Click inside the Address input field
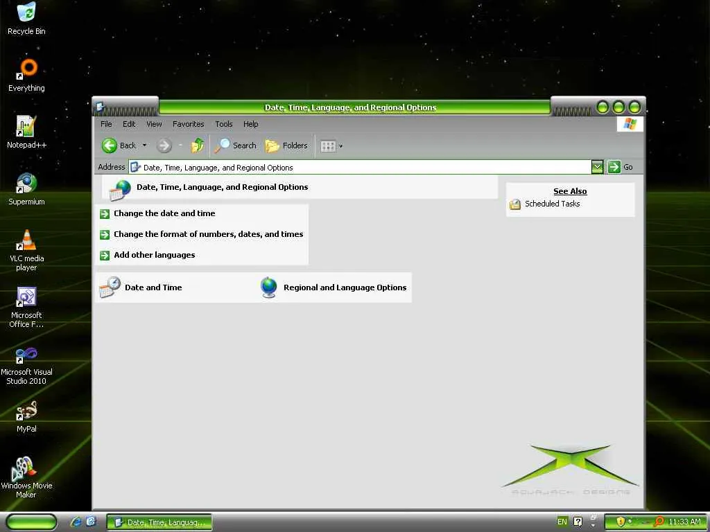 point(361,168)
